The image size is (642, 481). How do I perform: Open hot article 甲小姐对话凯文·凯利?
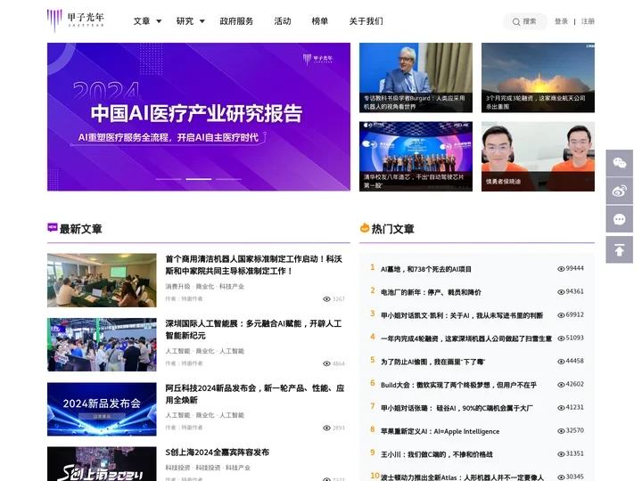tap(462, 315)
